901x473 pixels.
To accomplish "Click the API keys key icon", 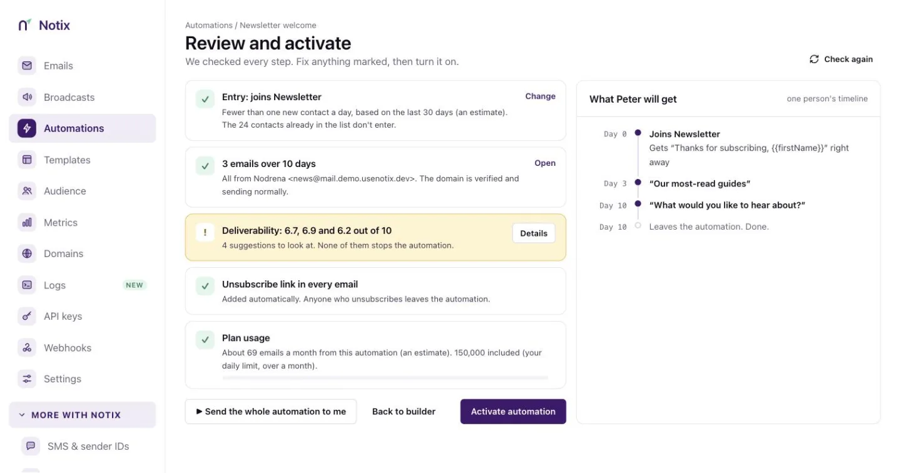I will point(27,316).
